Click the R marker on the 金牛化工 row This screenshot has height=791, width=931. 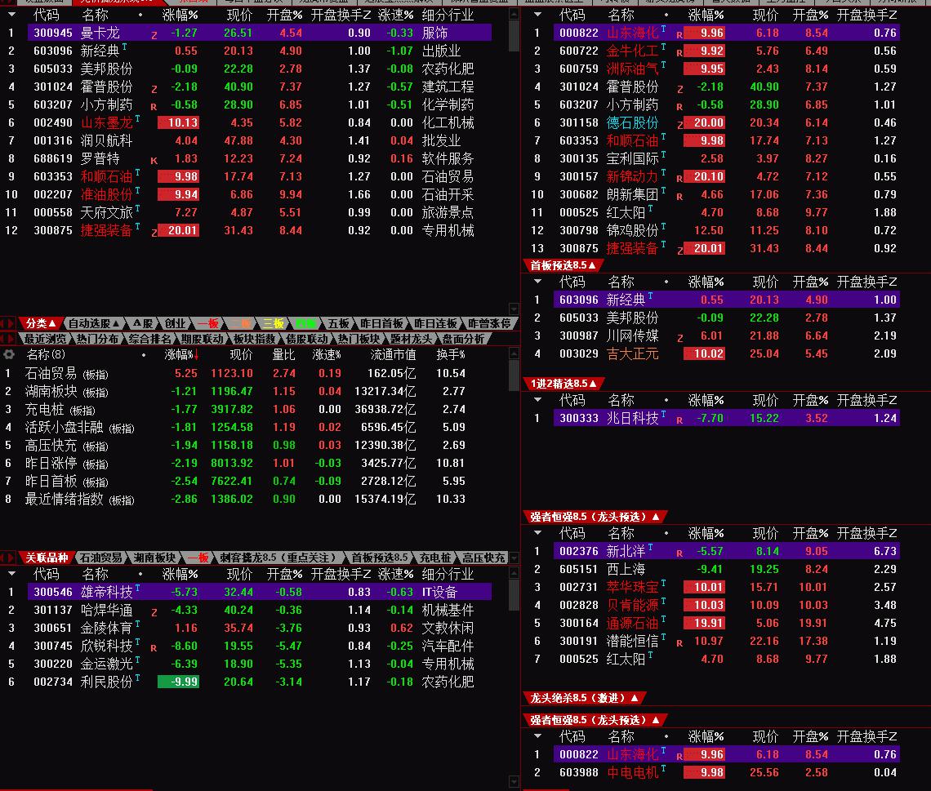679,53
